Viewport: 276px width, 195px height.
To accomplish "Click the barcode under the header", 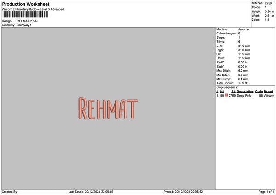I will click(25, 15).
